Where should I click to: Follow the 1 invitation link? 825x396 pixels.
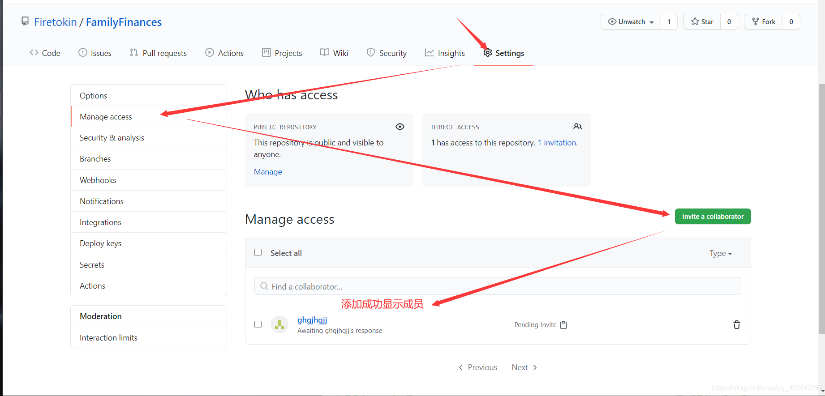pos(557,143)
